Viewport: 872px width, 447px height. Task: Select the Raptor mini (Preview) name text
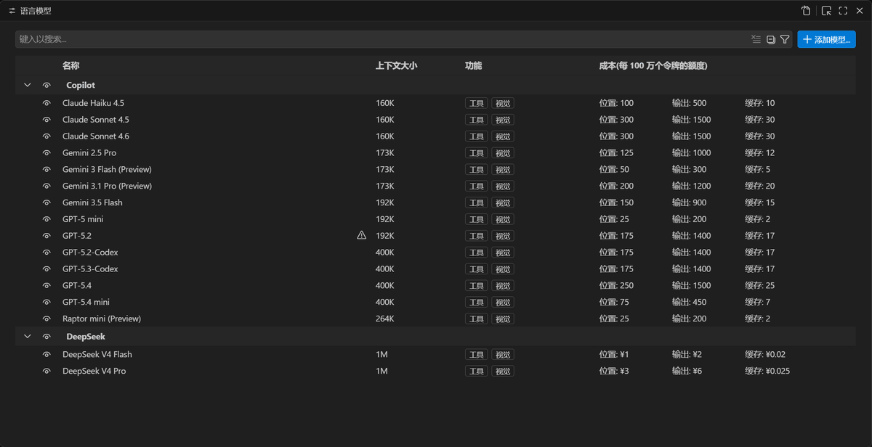(x=102, y=319)
